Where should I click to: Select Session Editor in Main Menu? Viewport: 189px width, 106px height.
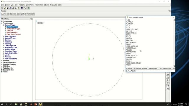click(x=8, y=70)
